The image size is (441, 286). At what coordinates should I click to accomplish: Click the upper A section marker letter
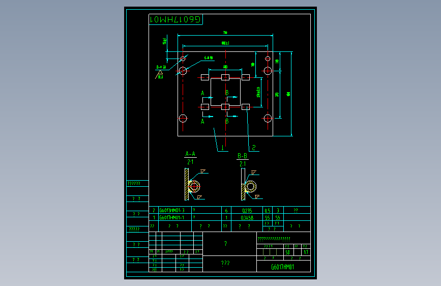[202, 93]
